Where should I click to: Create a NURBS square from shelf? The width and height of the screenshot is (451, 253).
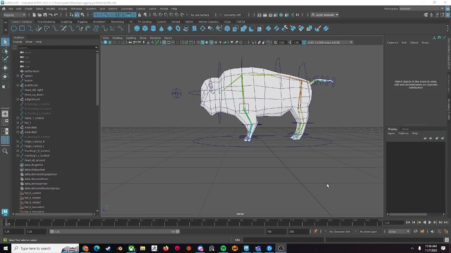[x=22, y=28]
